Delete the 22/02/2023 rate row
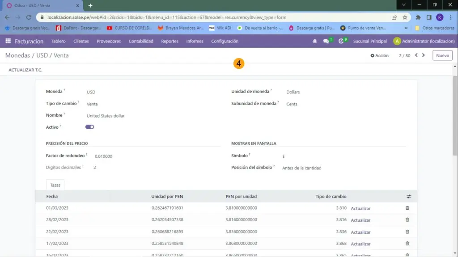This screenshot has width=458, height=257. (407, 232)
